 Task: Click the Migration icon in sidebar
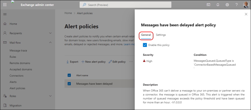[5, 105]
